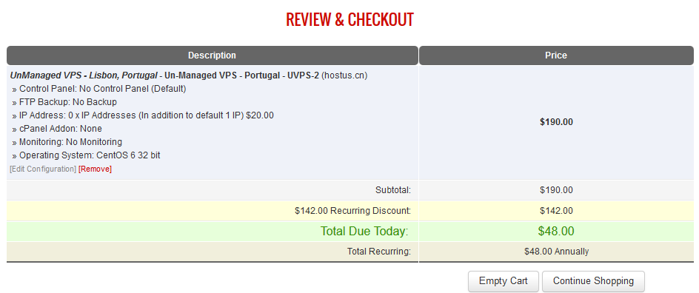Remove the VPS item from cart
This screenshot has width=699, height=293.
pyautogui.click(x=95, y=169)
